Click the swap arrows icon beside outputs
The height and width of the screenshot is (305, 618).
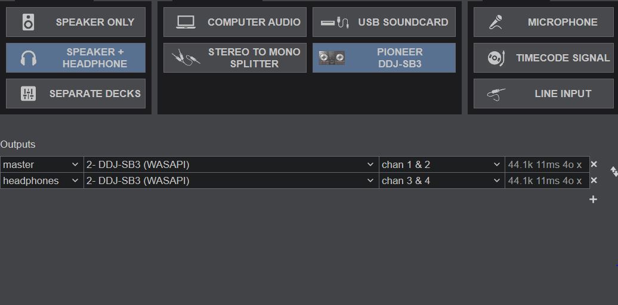(x=614, y=171)
